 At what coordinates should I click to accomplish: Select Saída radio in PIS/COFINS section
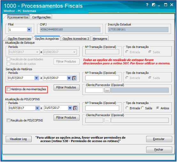(x=142, y=108)
